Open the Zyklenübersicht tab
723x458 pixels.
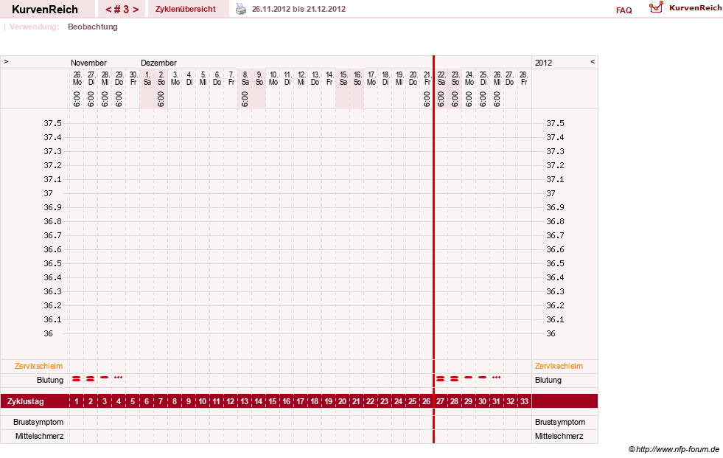click(186, 9)
